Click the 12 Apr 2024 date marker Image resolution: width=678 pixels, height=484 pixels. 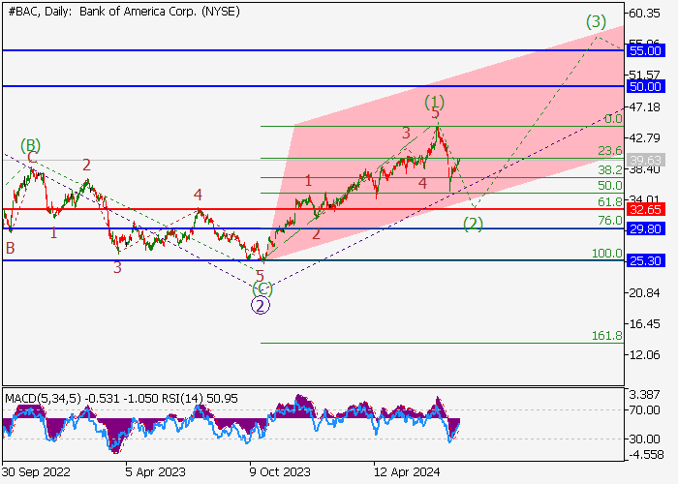(408, 471)
